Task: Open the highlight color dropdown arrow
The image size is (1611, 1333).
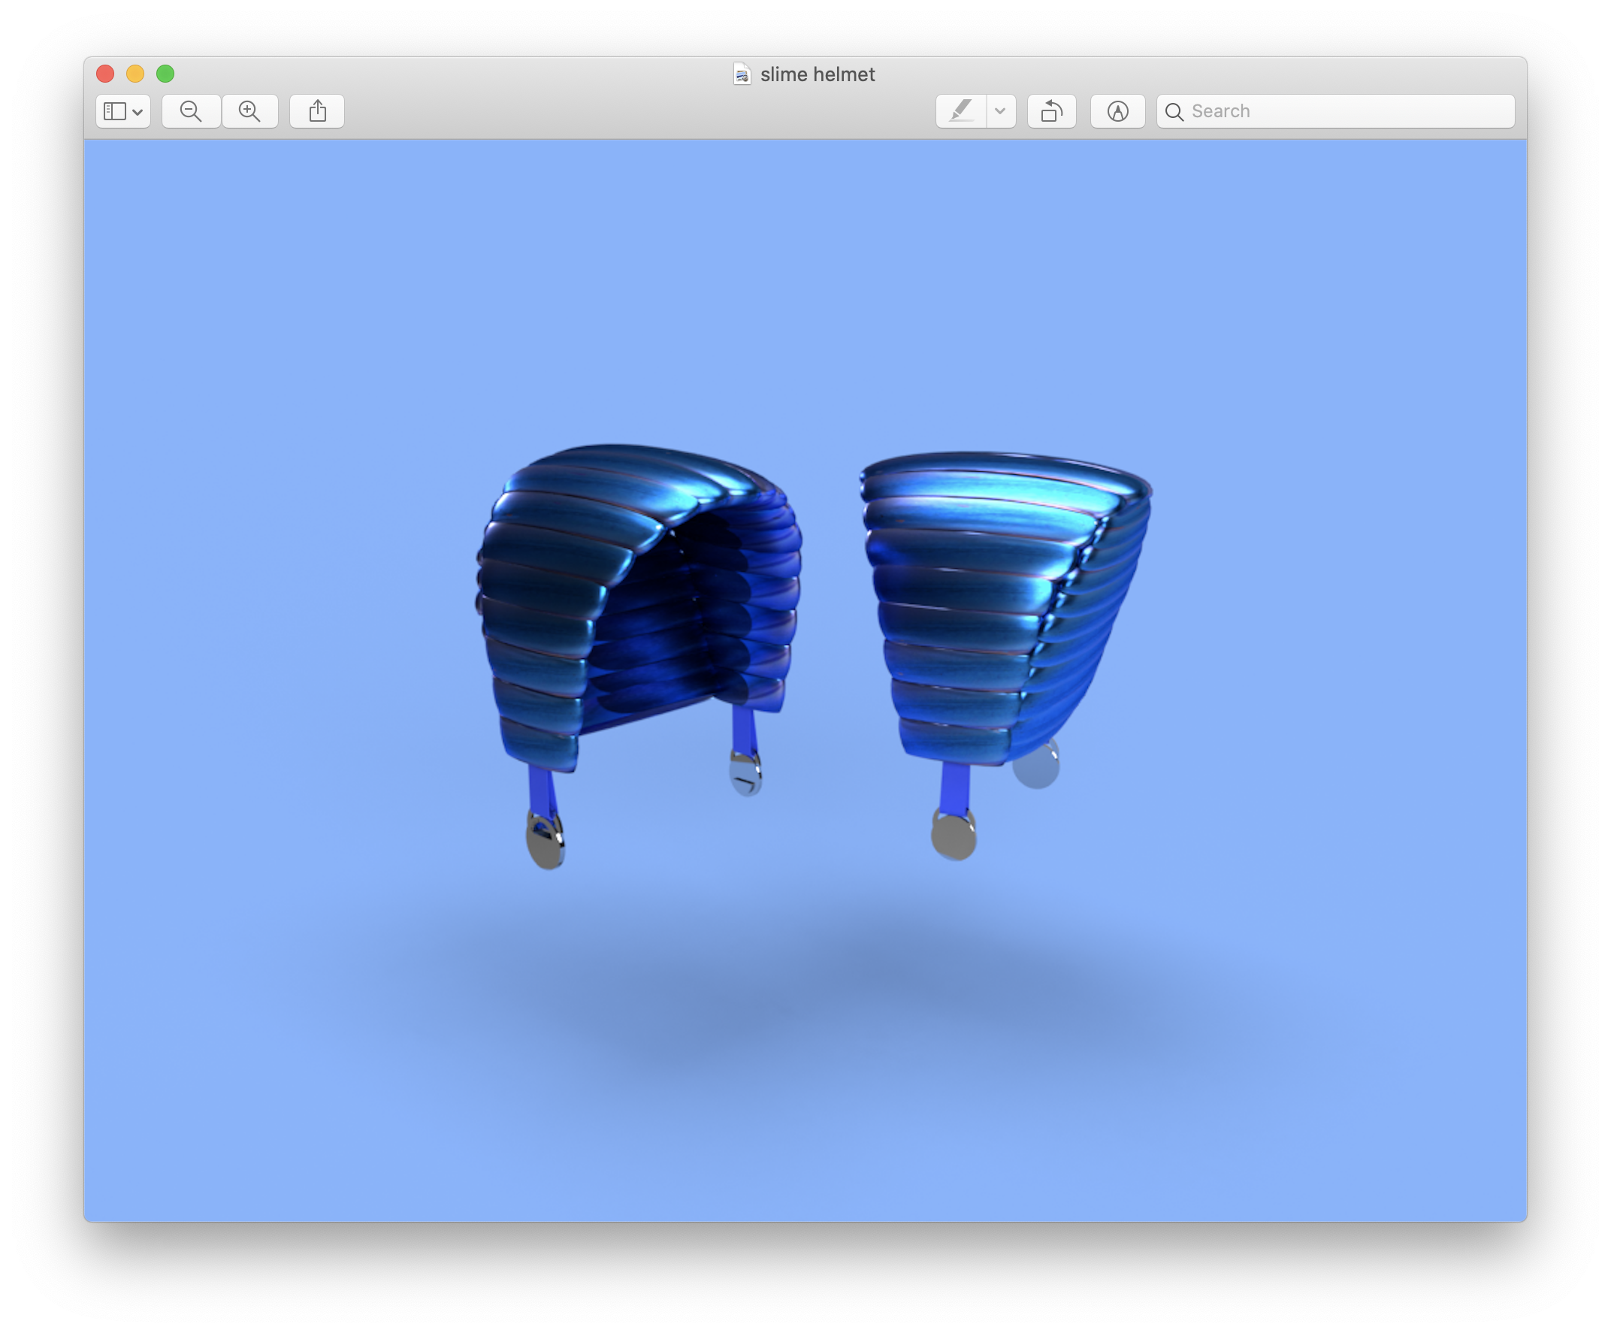Action: point(999,111)
